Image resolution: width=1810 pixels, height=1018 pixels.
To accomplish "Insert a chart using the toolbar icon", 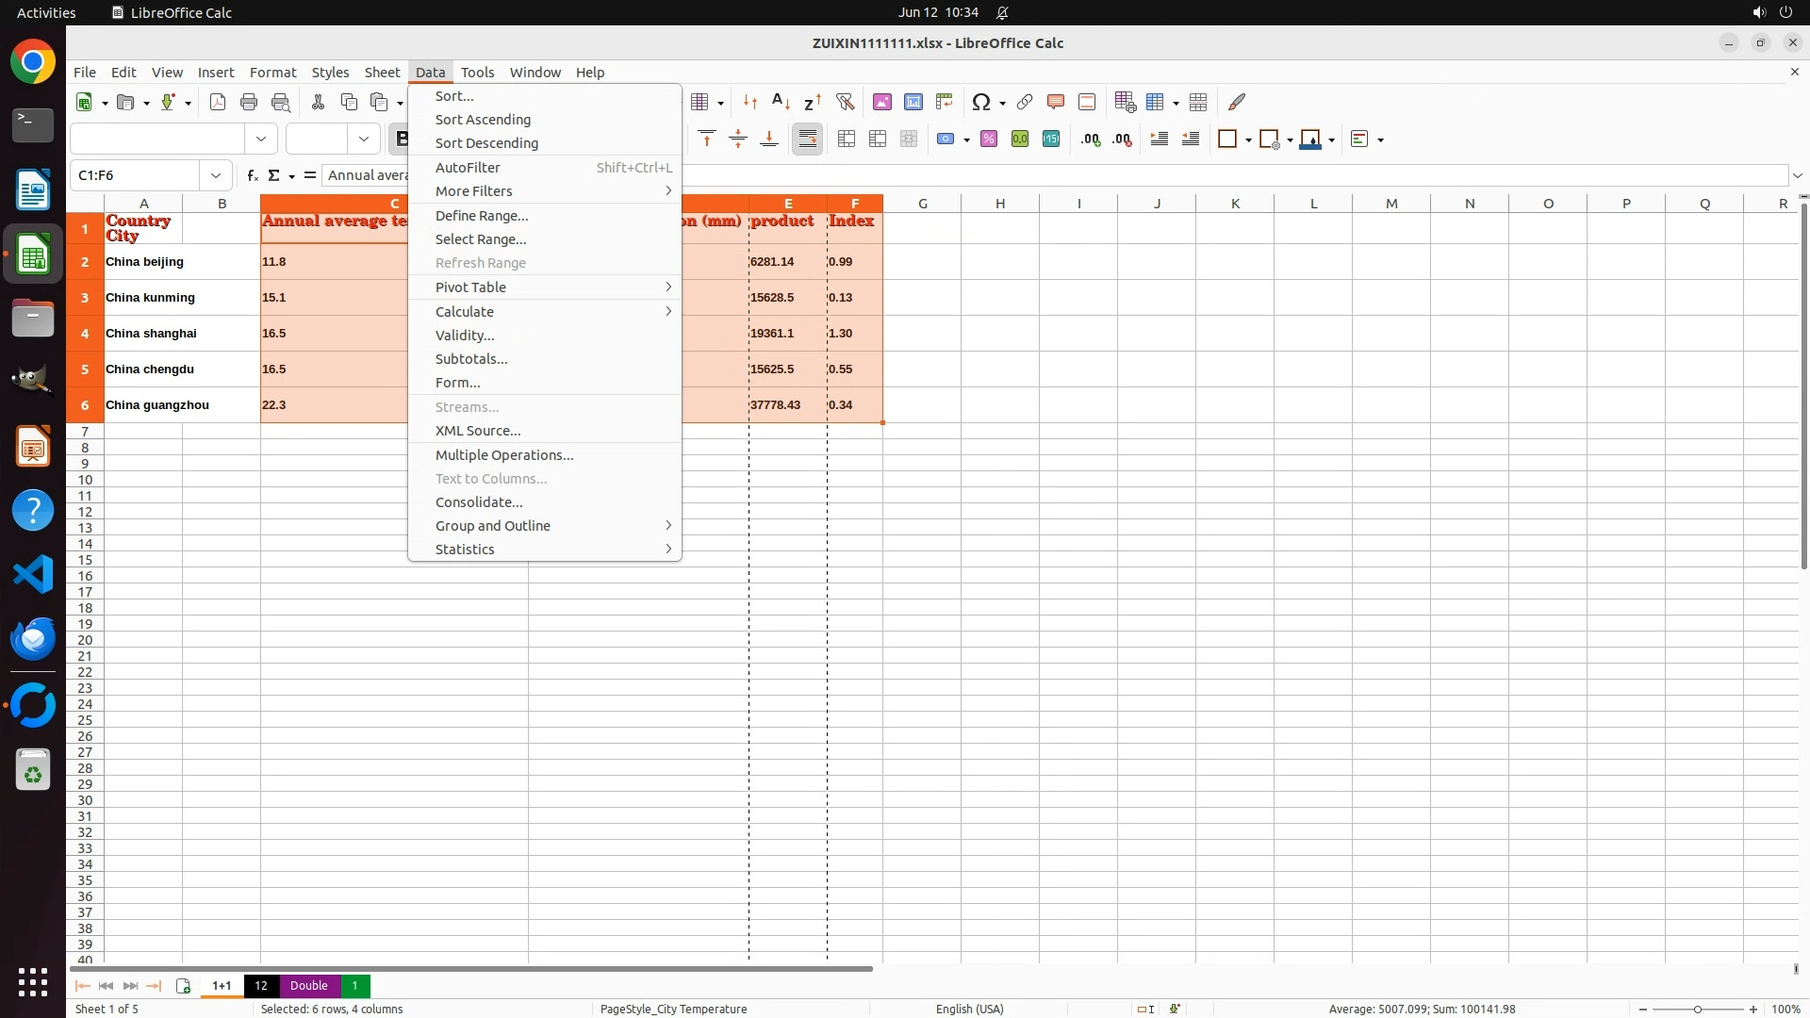I will point(913,102).
